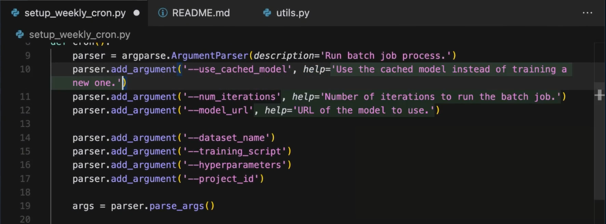Click the '--num_iterations' argument string
This screenshot has width=606, height=224.
(232, 97)
